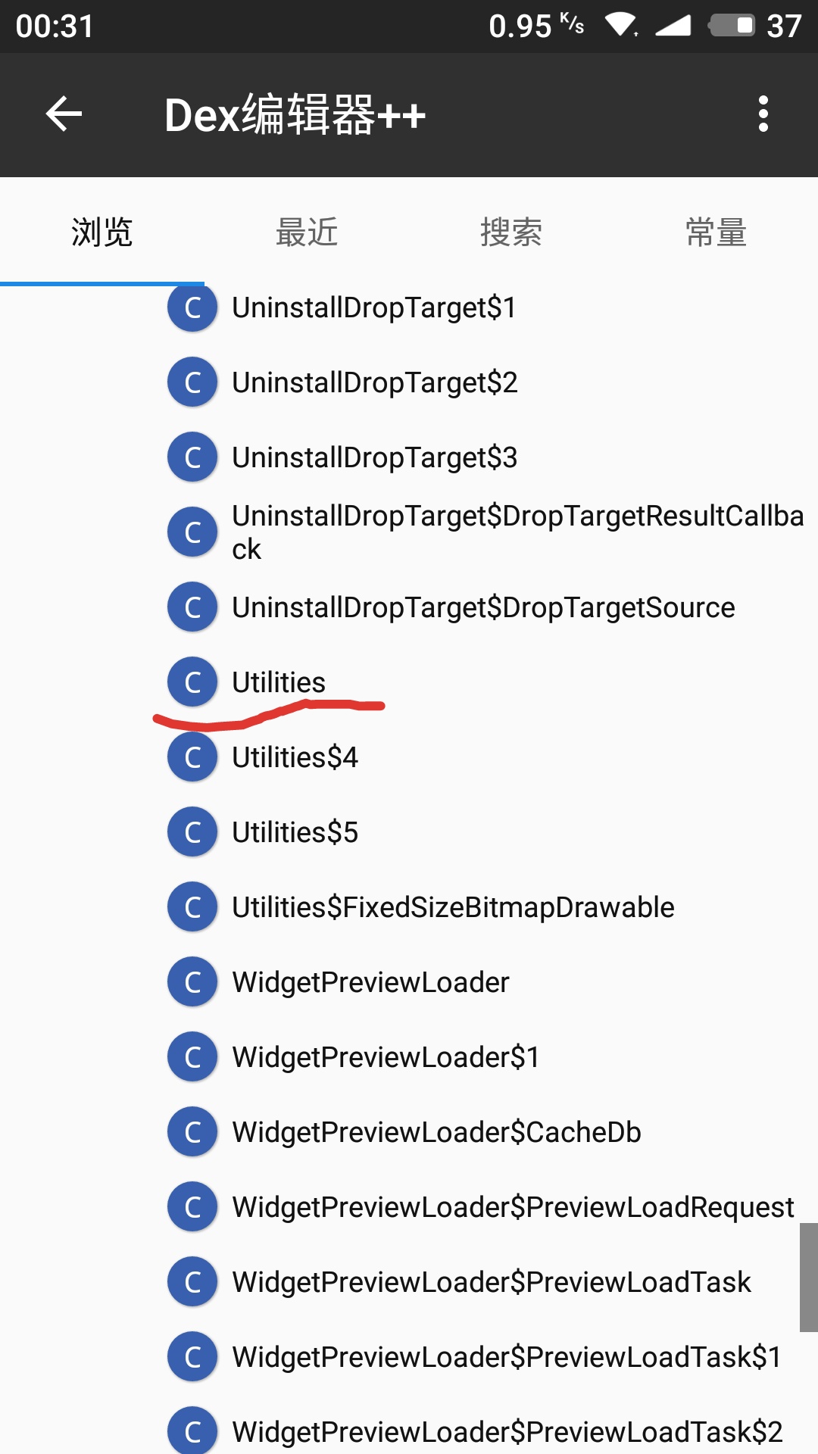Click the class icon beside WidgetPreviewLoader
This screenshot has width=818, height=1454.
[192, 981]
